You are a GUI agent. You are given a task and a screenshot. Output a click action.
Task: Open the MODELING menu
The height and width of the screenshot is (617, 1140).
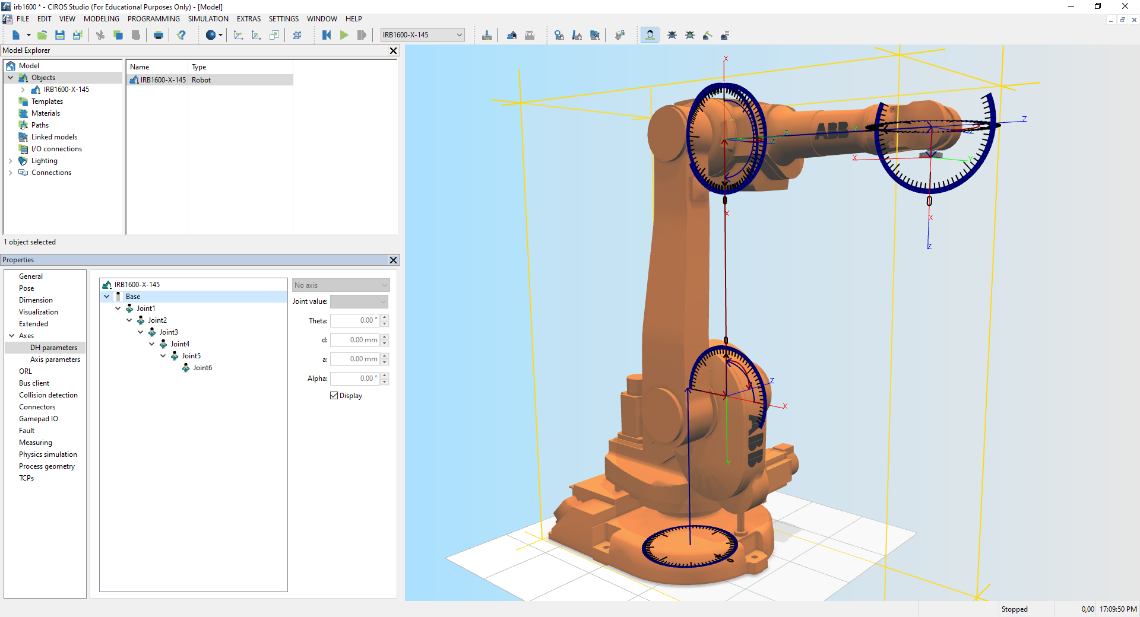click(x=102, y=19)
